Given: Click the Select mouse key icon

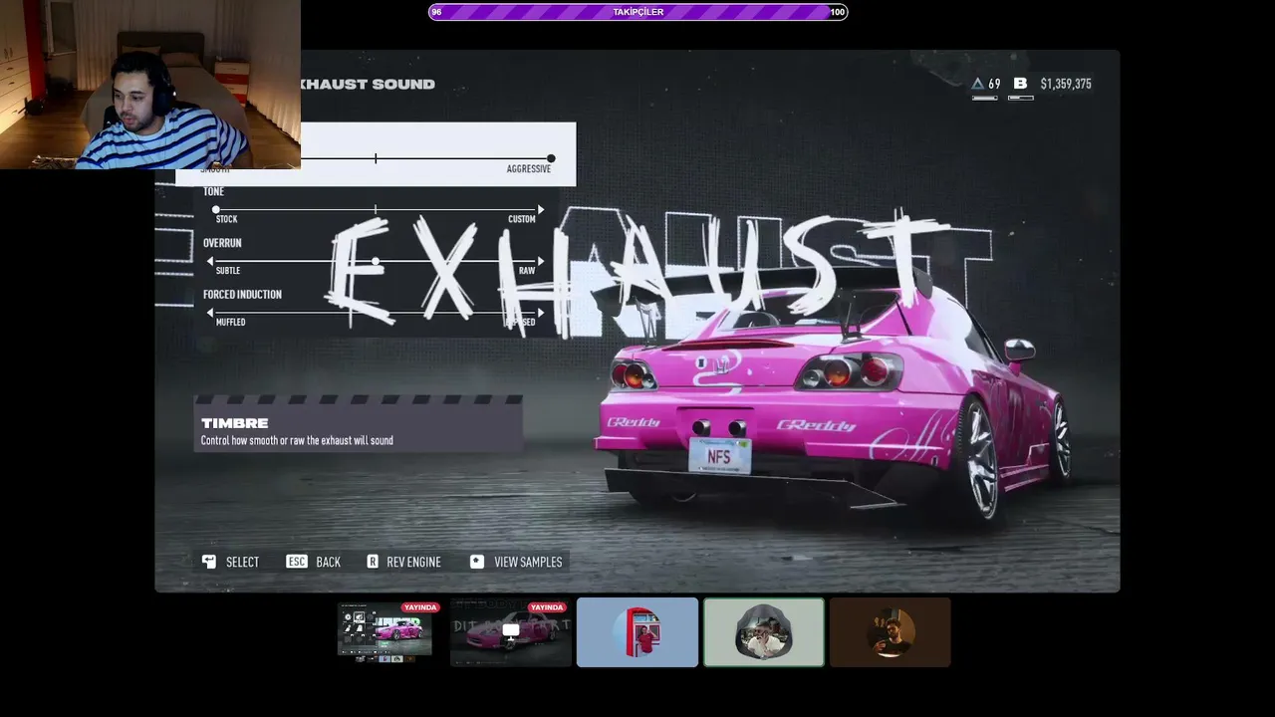Looking at the screenshot, I should pos(209,562).
